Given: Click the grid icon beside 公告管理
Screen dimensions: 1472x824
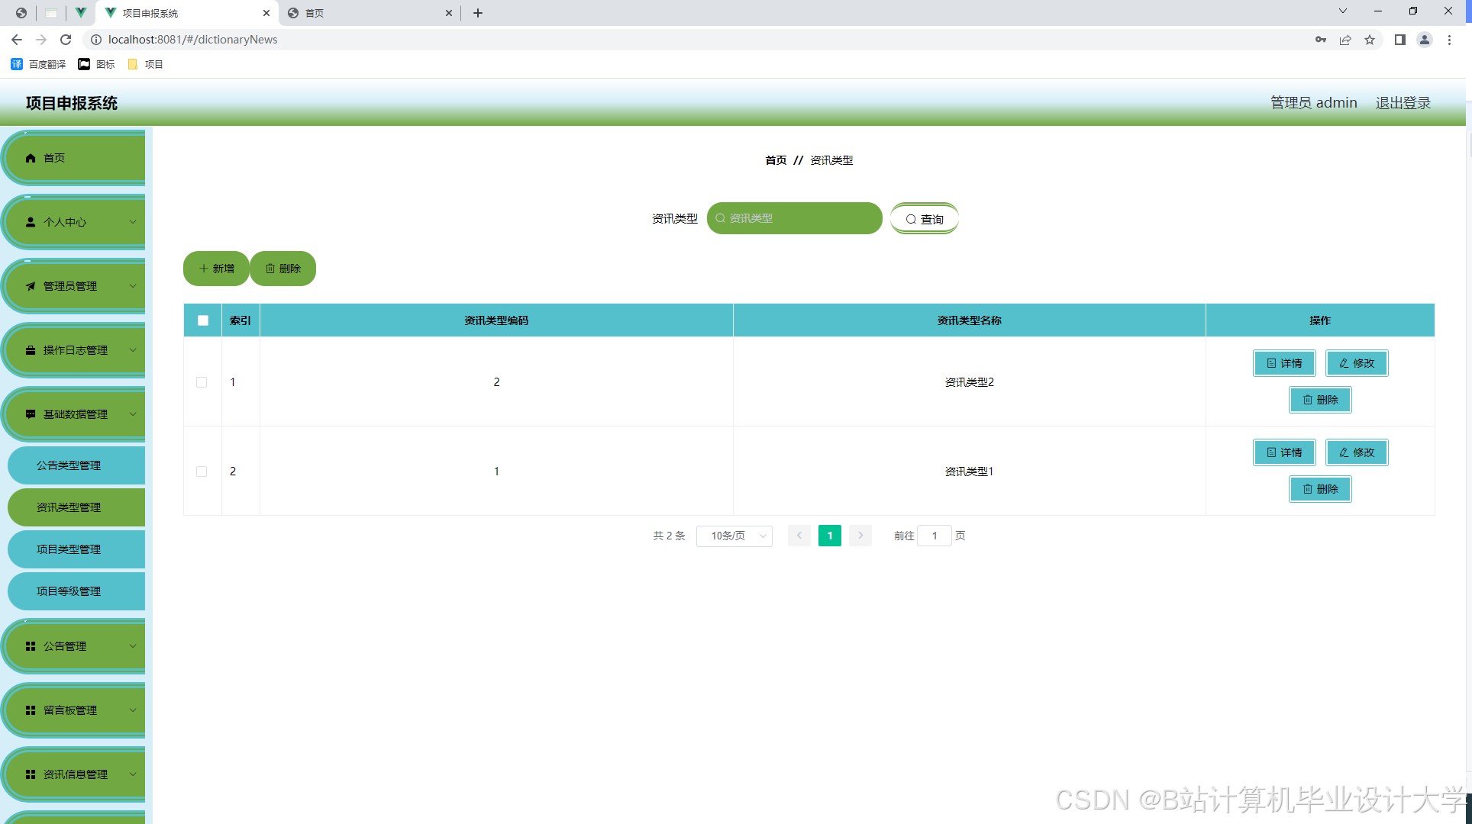Looking at the screenshot, I should point(31,646).
